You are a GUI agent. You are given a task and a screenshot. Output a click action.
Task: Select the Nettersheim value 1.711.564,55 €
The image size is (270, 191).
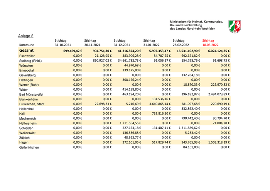tap(127, 123)
